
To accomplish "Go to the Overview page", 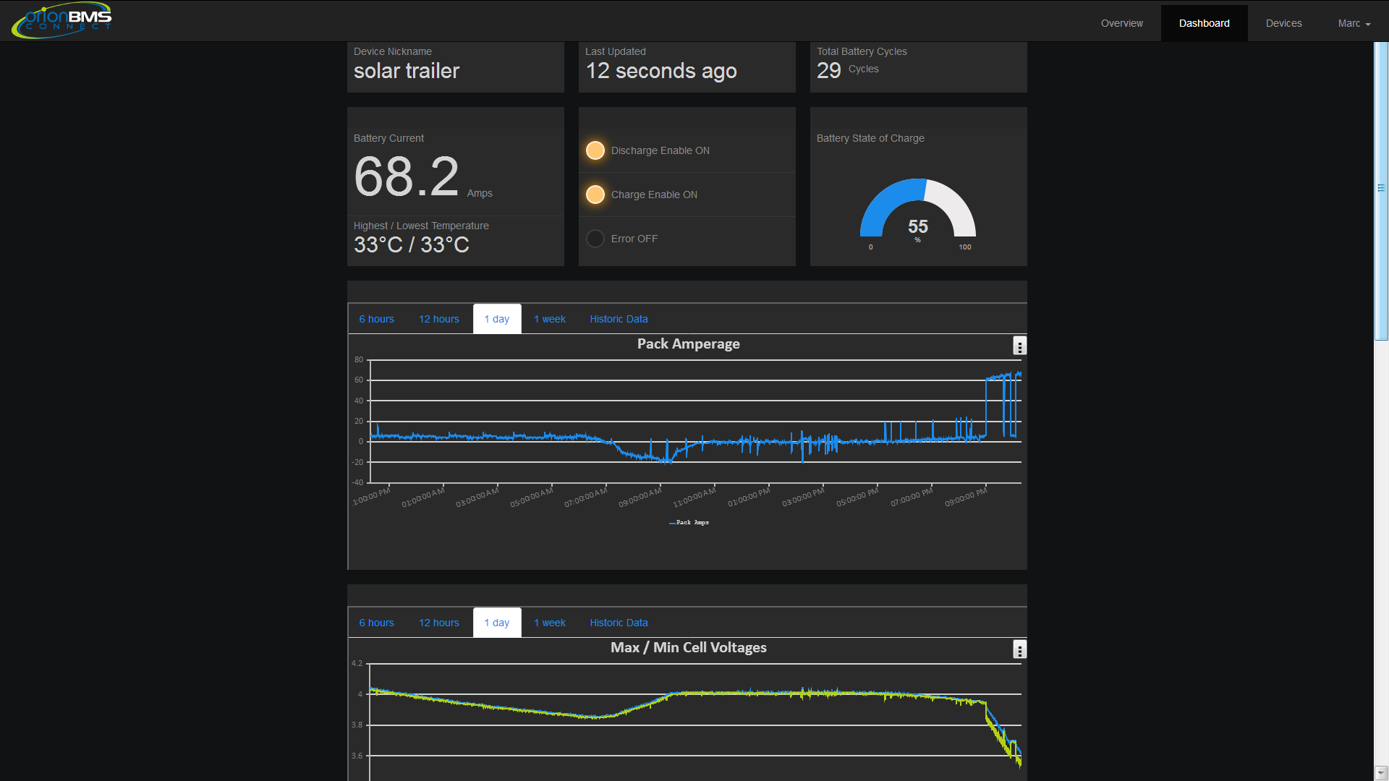I will pos(1121,23).
